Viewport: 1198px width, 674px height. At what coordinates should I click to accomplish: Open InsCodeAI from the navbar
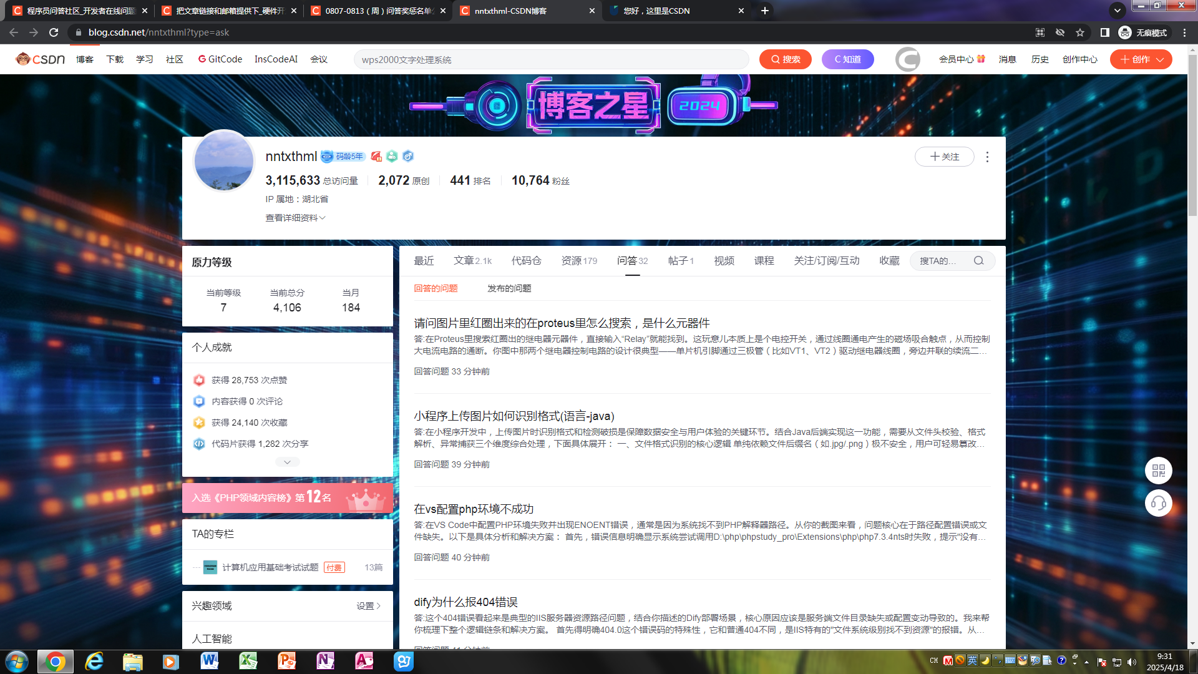point(276,59)
